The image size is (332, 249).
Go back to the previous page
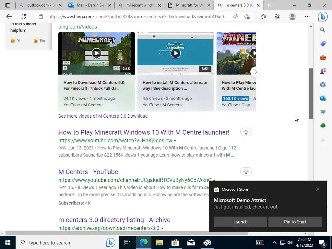tap(9, 17)
